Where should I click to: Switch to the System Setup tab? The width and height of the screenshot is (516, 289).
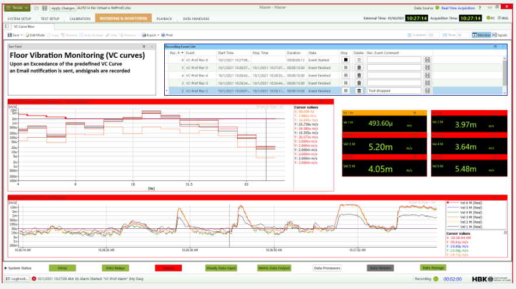coord(19,19)
